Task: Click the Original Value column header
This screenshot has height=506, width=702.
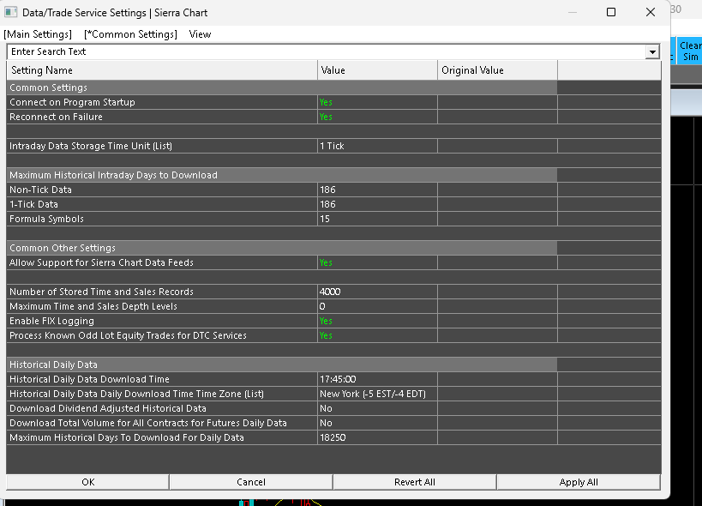Action: tap(497, 70)
